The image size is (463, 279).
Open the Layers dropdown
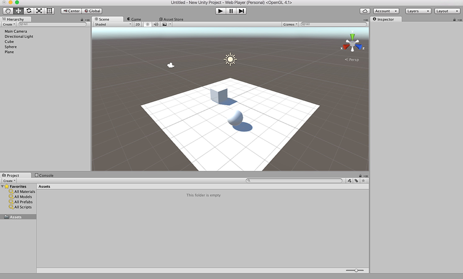[x=418, y=11]
